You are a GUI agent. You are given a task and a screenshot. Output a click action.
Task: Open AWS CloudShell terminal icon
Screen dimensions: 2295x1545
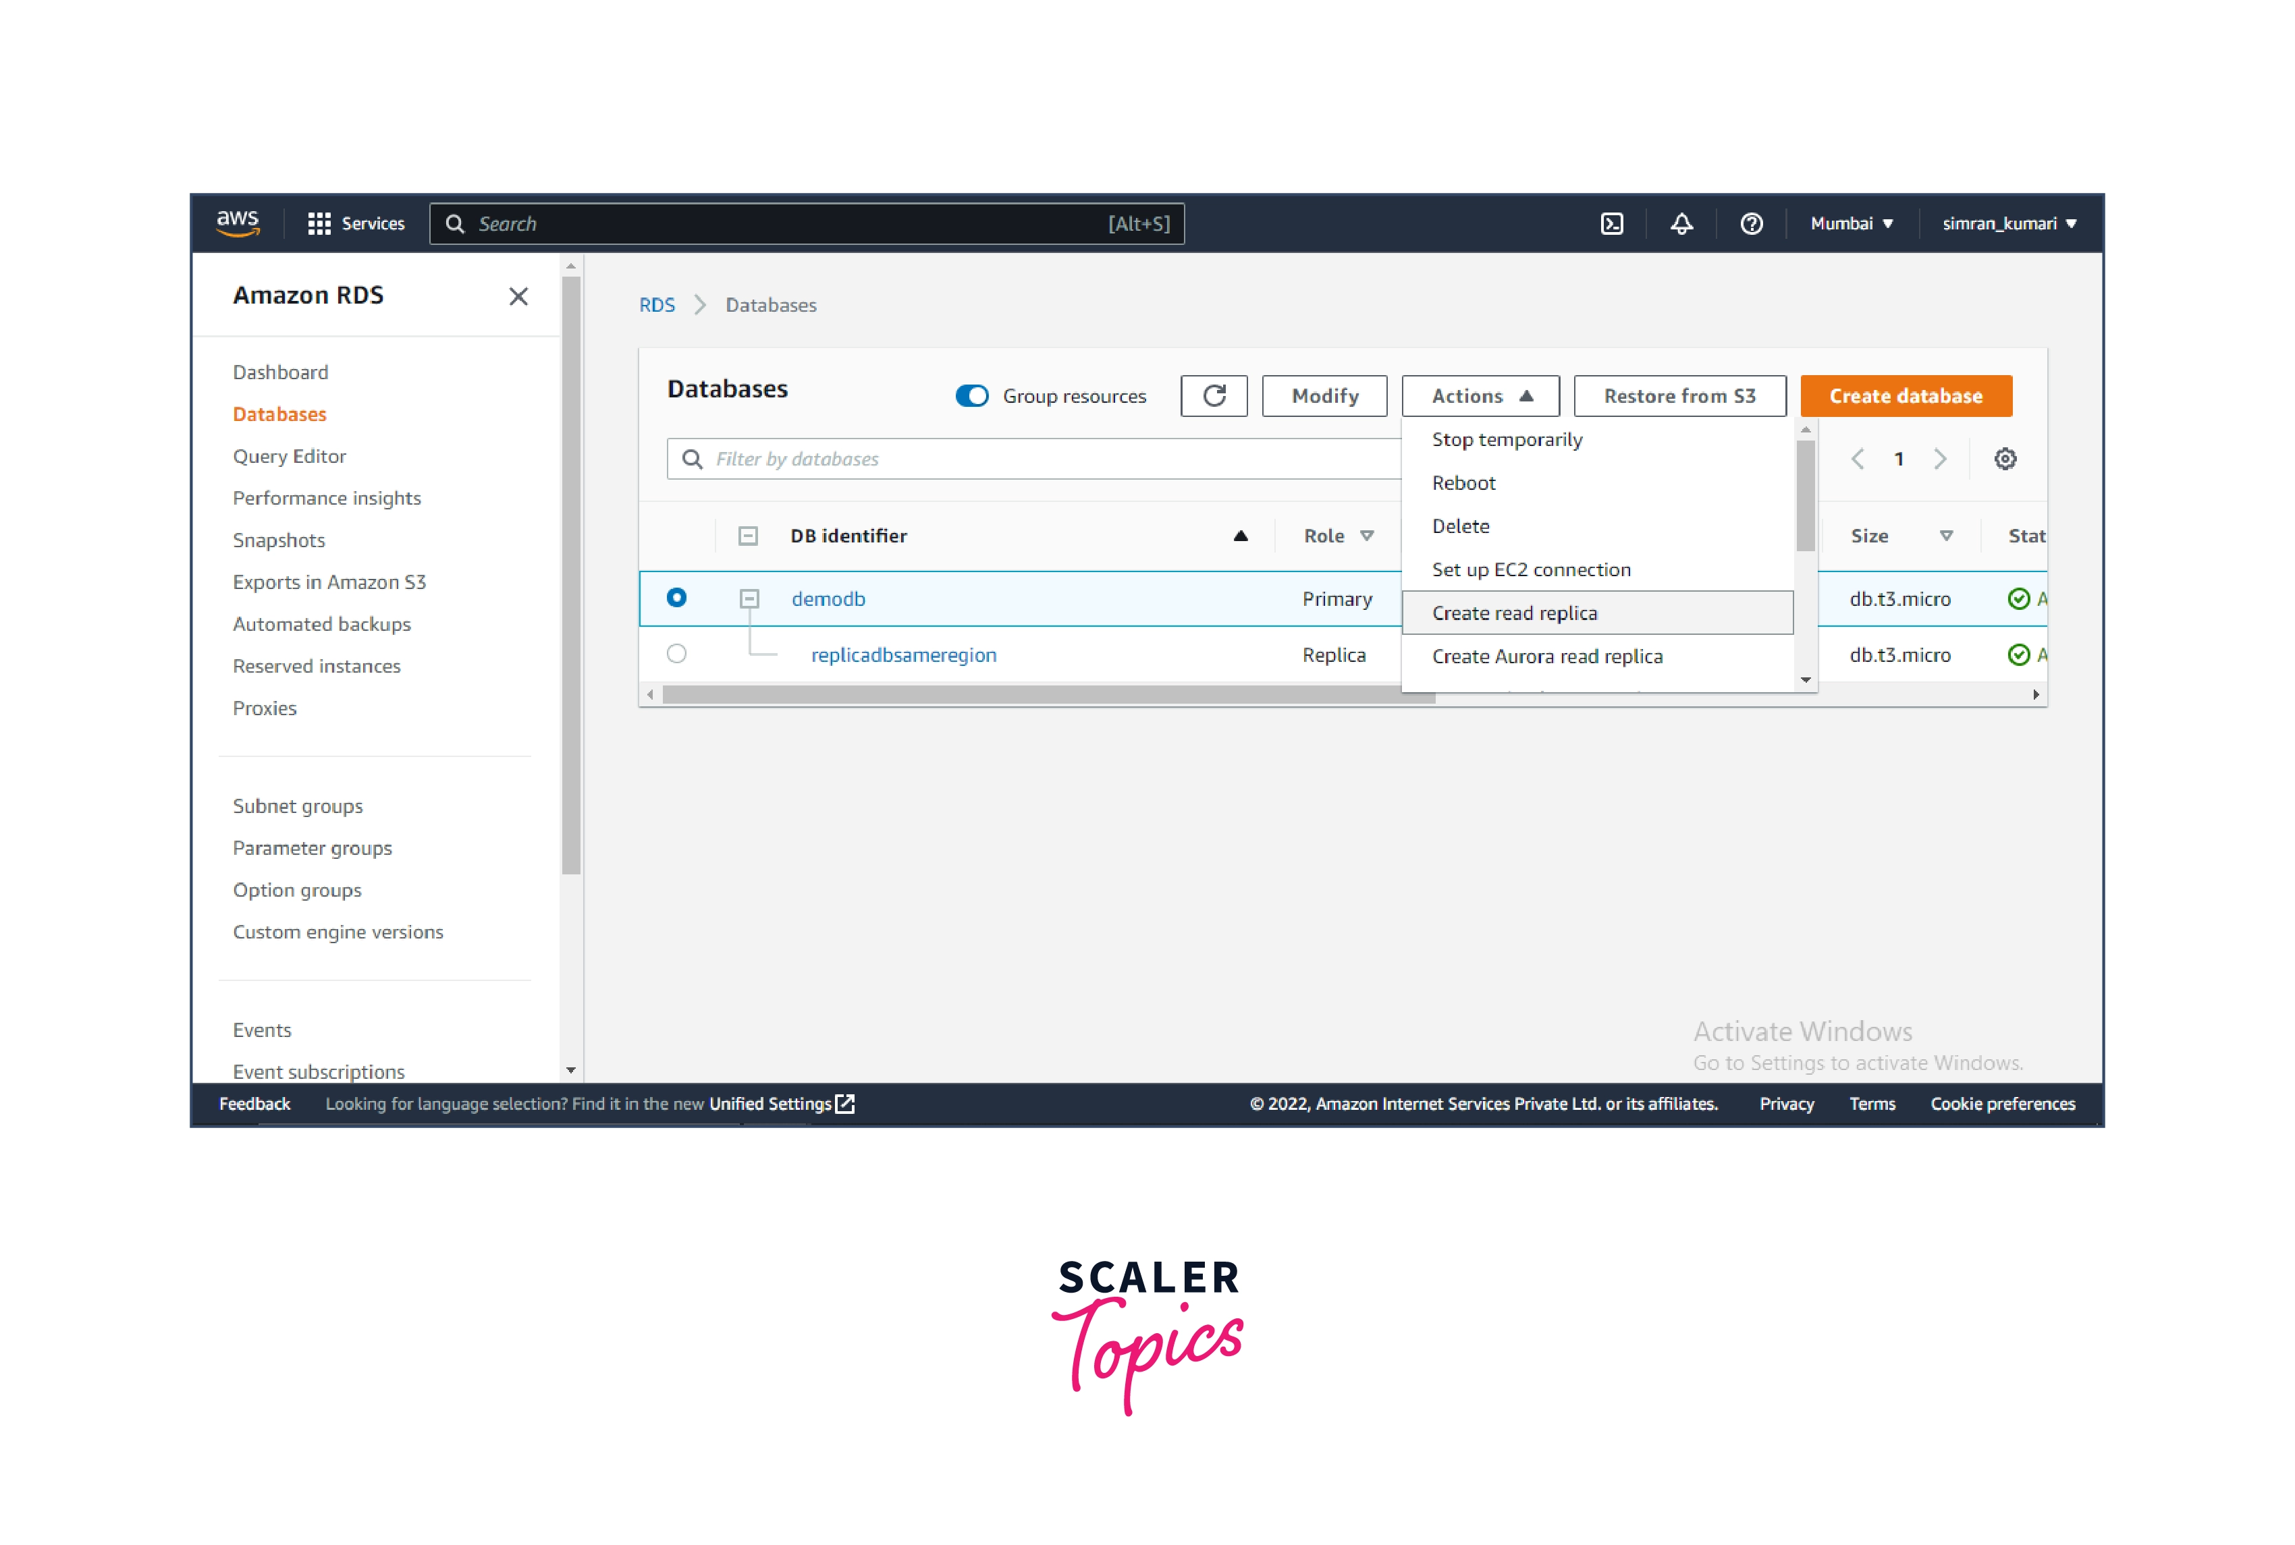coord(1612,224)
